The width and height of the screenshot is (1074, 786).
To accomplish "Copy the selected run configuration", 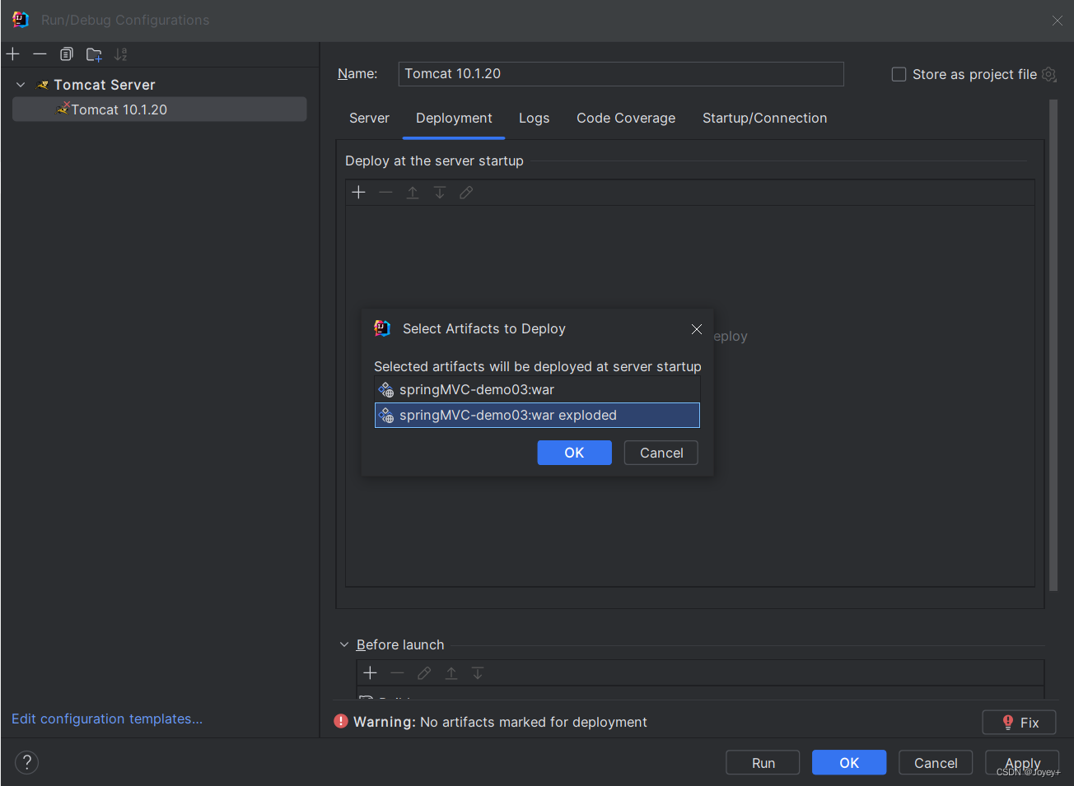I will [67, 54].
